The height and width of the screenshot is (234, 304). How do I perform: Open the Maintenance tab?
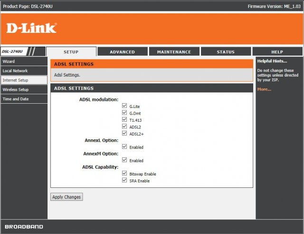pyautogui.click(x=174, y=52)
